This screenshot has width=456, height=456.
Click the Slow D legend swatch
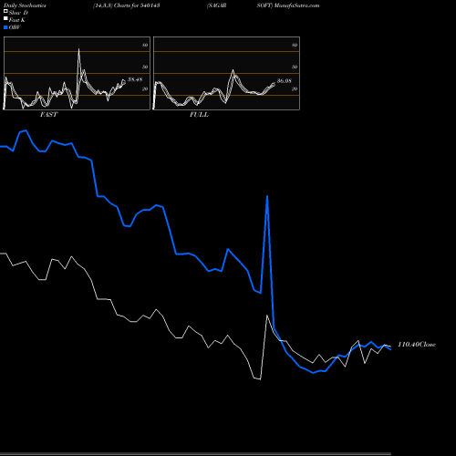point(5,11)
